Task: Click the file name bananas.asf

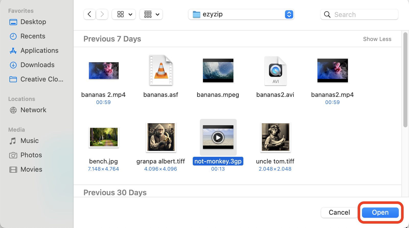Action: pos(161,95)
